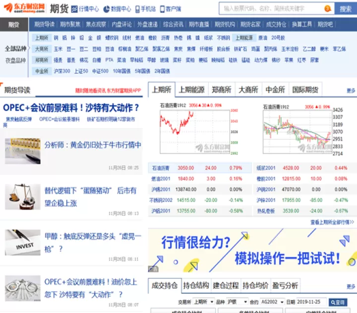Open the eastmoney.com logo homepage
357x313 pixels.
click(24, 8)
